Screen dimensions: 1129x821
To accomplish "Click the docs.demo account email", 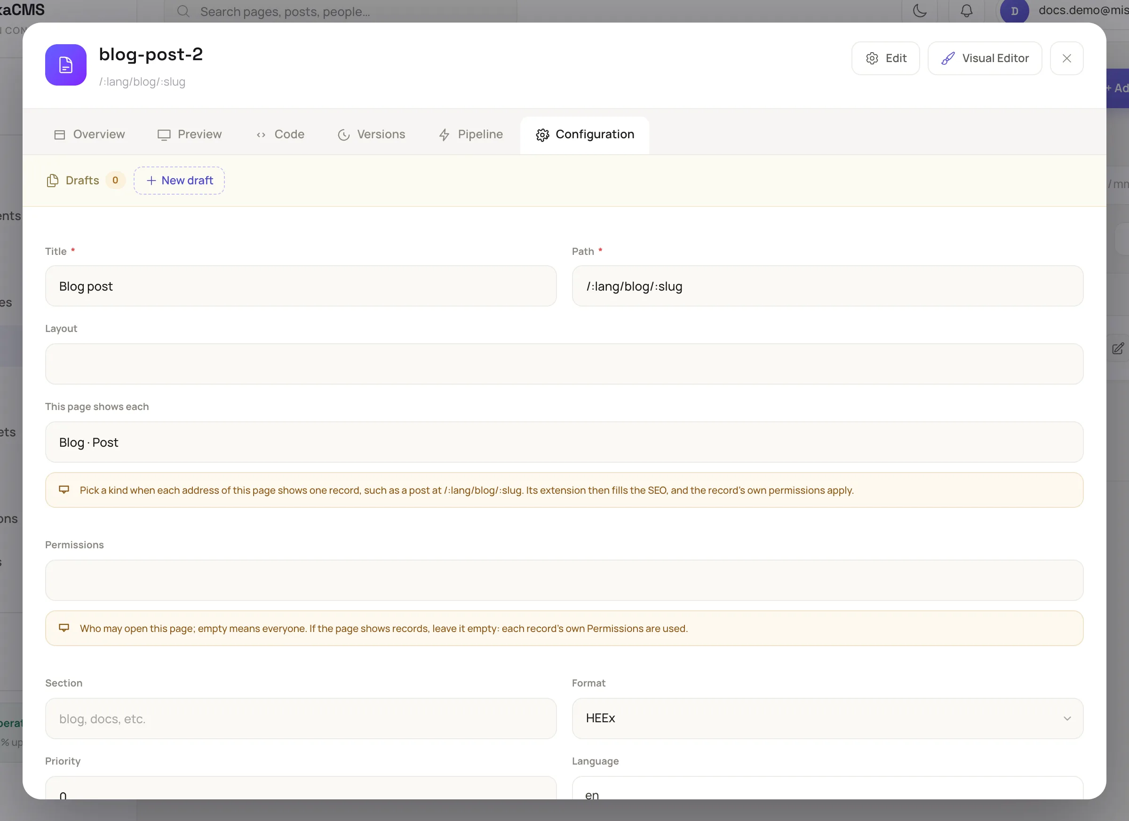I will pyautogui.click(x=1083, y=10).
